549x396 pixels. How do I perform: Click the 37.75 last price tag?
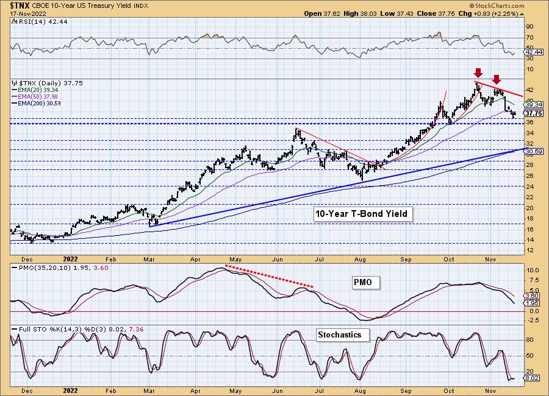tap(534, 114)
